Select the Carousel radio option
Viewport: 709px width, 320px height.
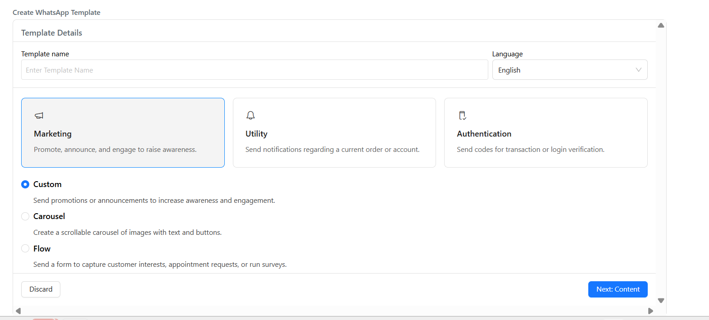[x=25, y=216]
